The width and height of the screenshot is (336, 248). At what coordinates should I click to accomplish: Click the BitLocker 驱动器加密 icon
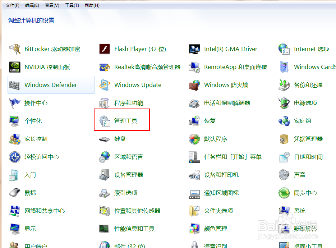click(15, 49)
